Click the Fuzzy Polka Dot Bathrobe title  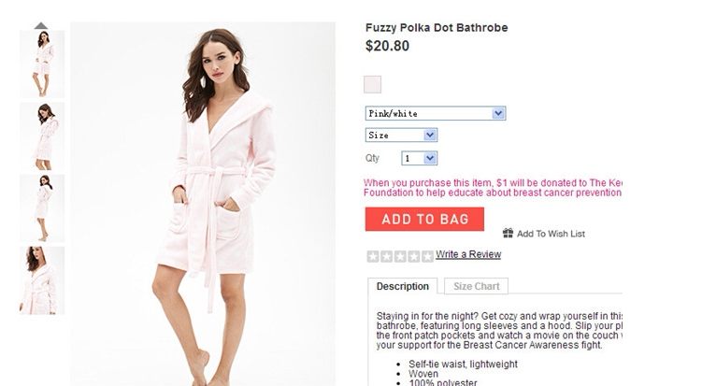click(x=437, y=28)
